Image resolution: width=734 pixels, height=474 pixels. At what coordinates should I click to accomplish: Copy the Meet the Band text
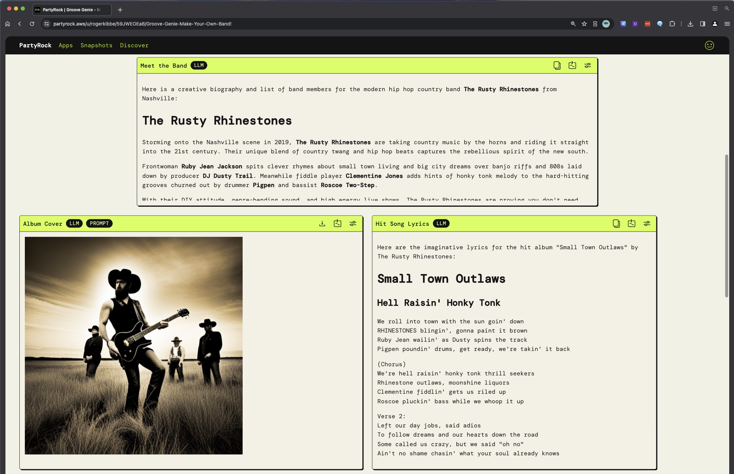point(557,65)
